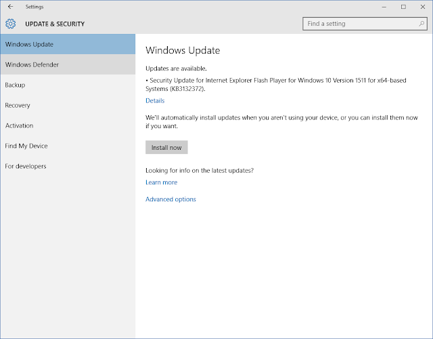This screenshot has width=433, height=339.
Task: Follow the Learn more link
Action: point(161,182)
